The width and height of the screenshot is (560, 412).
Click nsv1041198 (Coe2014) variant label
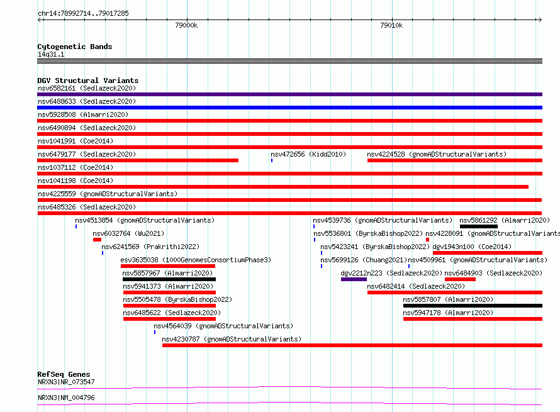pyautogui.click(x=76, y=181)
